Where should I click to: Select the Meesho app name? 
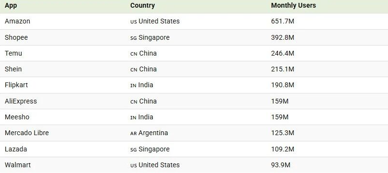17,117
